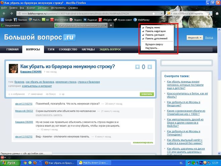Uncheck Панель дополнений in the context menu
This screenshot has width=221, height=166.
coord(157,39)
